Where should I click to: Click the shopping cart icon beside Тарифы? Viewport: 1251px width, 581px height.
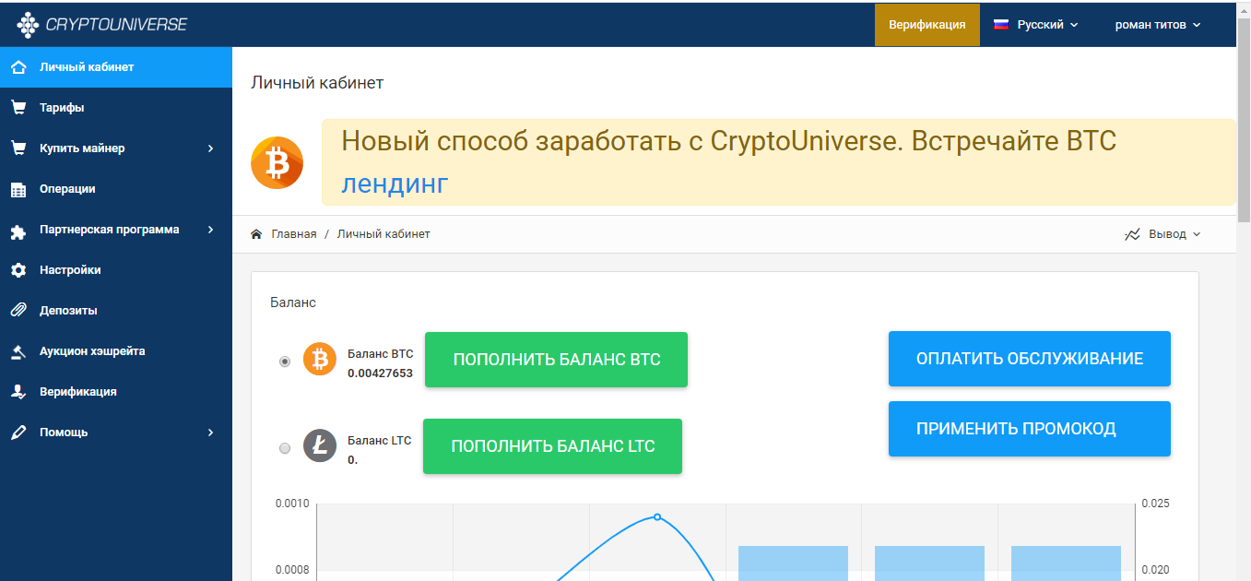[18, 108]
